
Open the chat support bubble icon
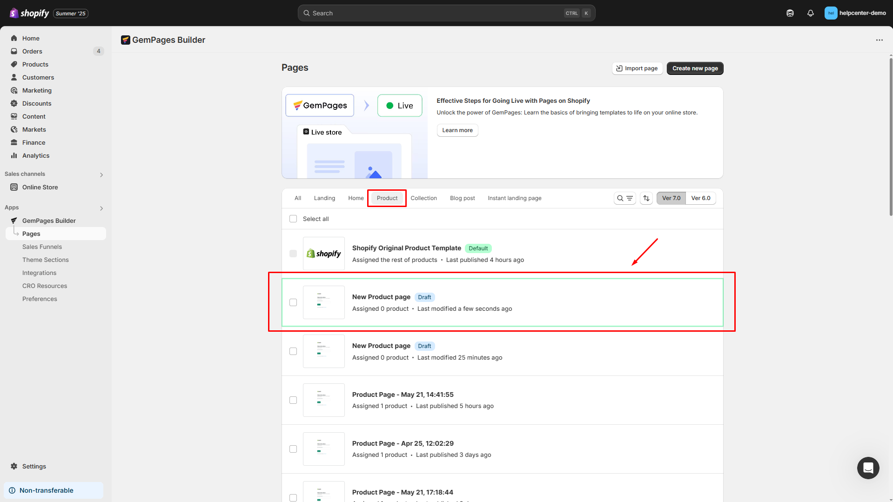coord(868,468)
